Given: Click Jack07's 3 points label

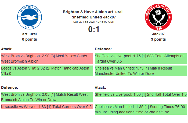Looking at the screenshot, I should pos(158,39).
